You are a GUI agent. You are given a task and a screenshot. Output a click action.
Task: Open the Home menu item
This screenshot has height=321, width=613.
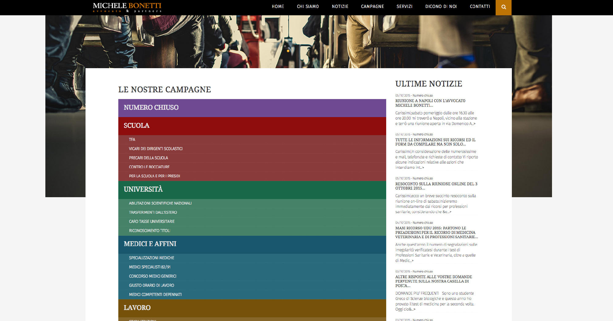click(x=278, y=6)
